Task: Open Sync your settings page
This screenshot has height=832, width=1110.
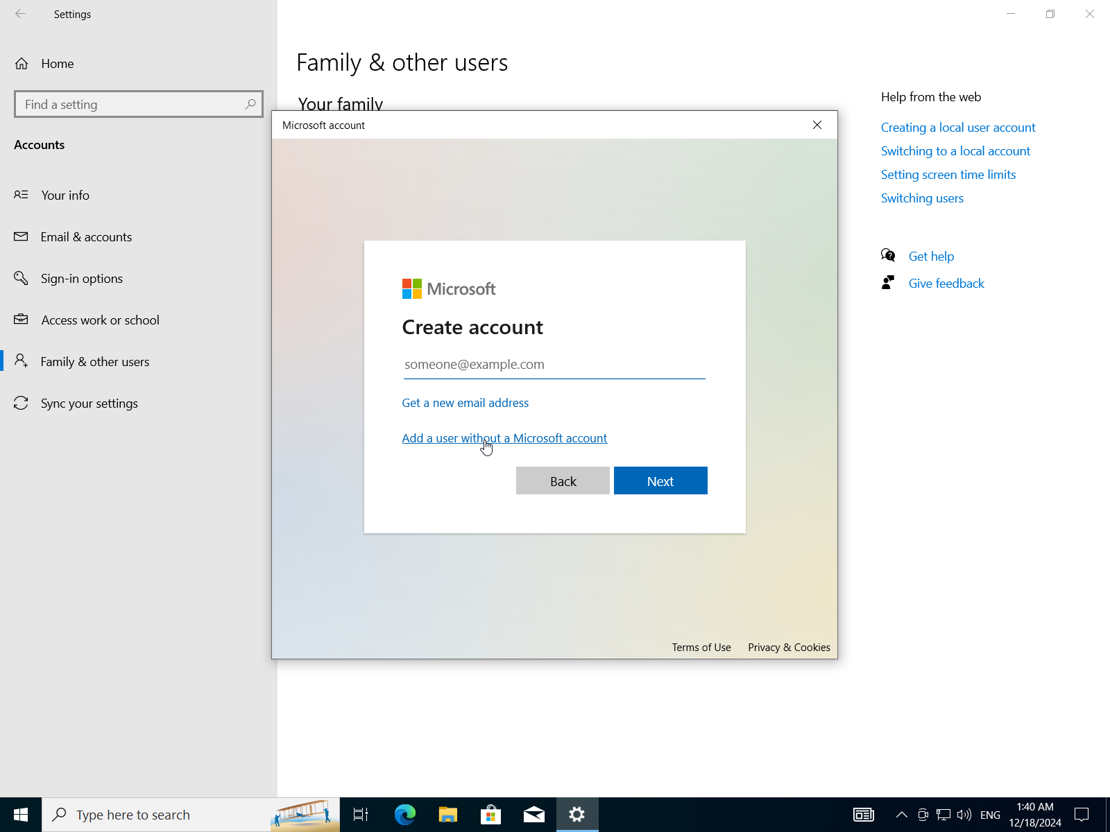Action: click(x=89, y=404)
